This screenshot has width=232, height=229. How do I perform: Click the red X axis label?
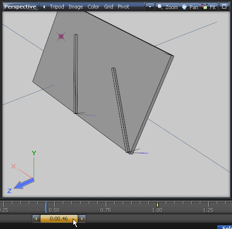point(13,166)
